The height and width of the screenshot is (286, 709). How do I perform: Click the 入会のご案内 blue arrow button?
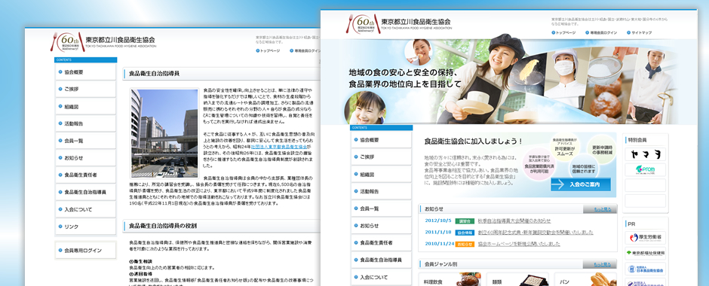tap(581, 184)
